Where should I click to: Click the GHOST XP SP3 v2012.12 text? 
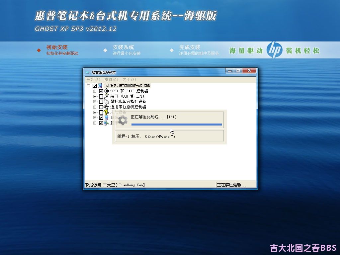(76, 29)
